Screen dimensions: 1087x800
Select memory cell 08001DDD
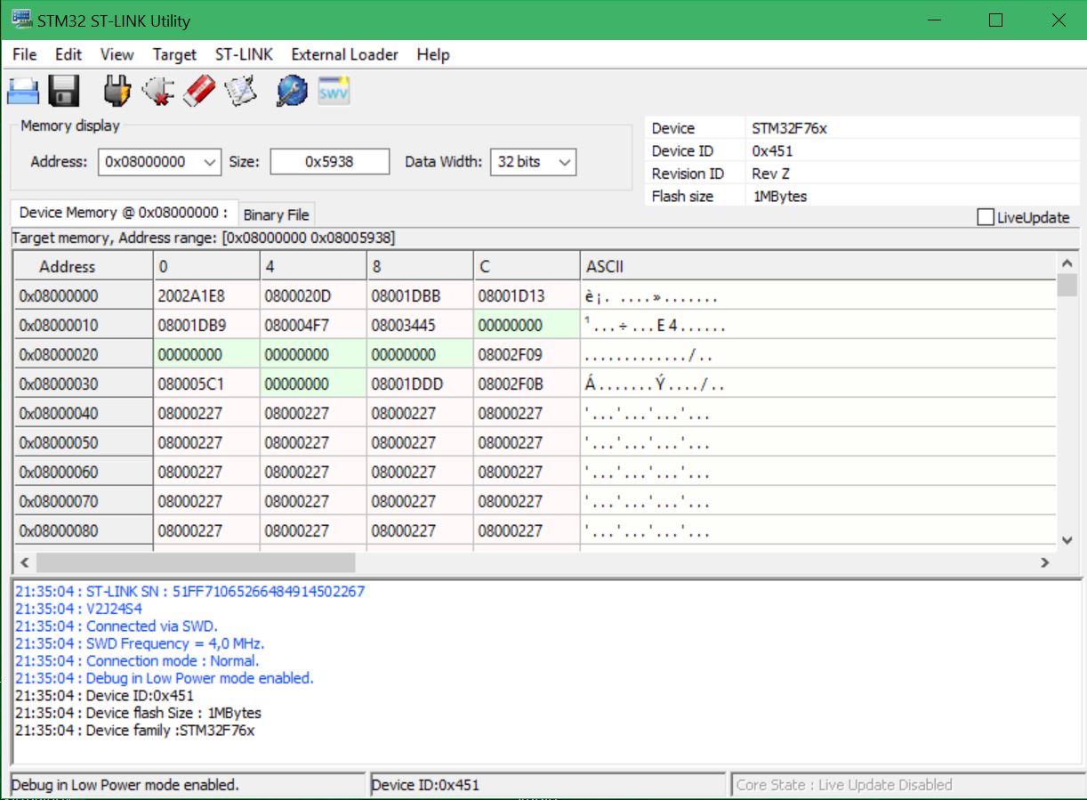[420, 384]
